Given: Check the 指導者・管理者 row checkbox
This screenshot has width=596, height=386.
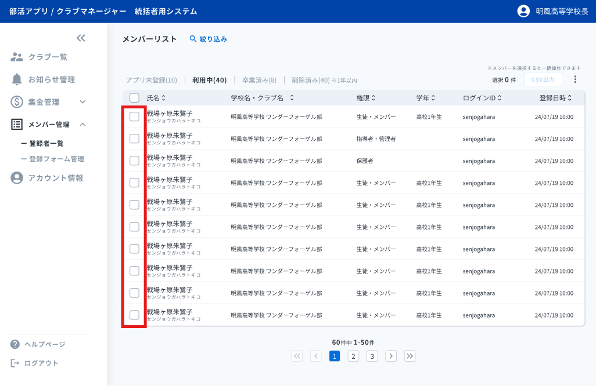Looking at the screenshot, I should point(134,139).
